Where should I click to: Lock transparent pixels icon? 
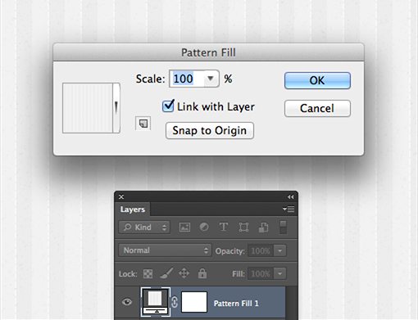(x=148, y=273)
